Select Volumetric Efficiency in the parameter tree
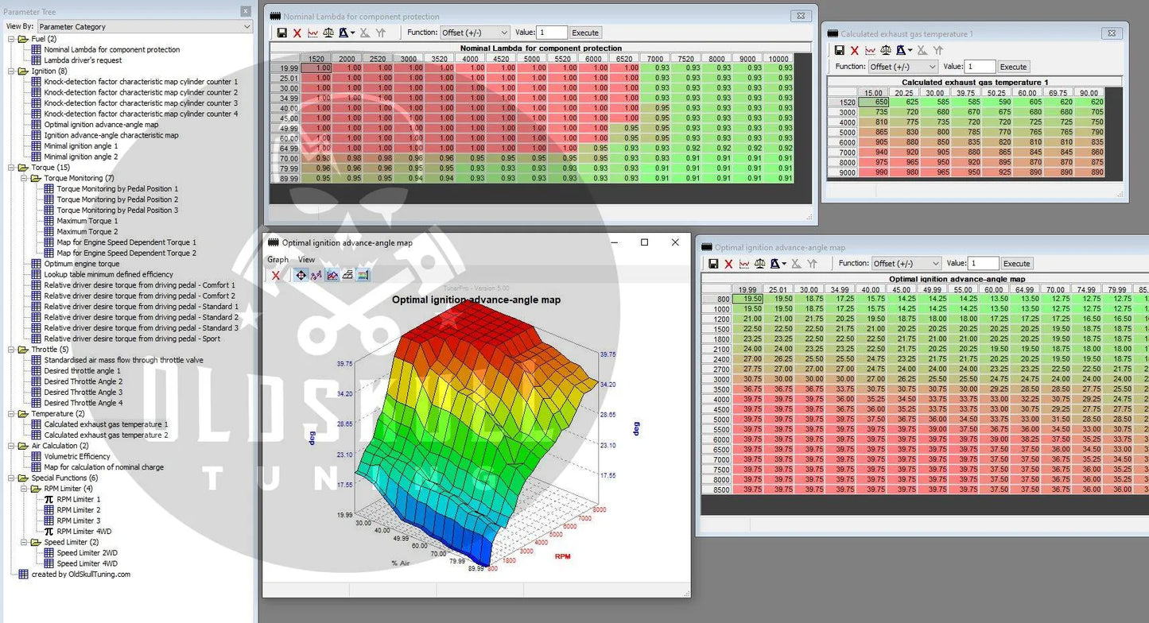1149x623 pixels. point(77,457)
